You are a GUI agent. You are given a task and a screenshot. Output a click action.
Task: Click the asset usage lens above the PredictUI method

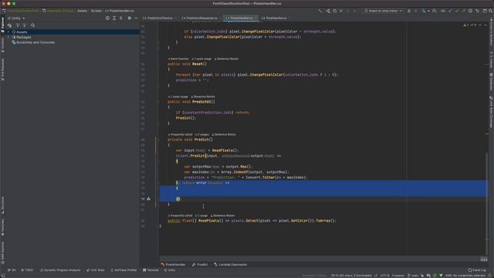coord(178,97)
